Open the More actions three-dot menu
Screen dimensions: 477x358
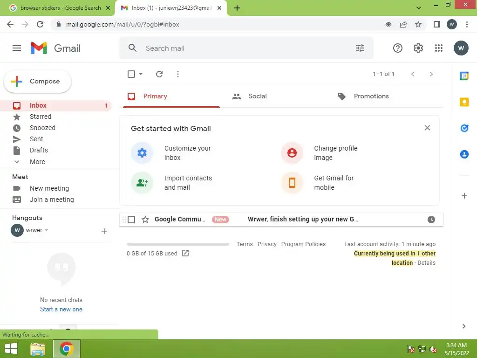[x=178, y=74]
